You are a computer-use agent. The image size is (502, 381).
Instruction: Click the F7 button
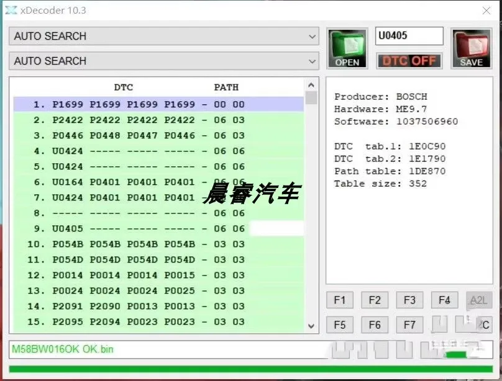(409, 325)
